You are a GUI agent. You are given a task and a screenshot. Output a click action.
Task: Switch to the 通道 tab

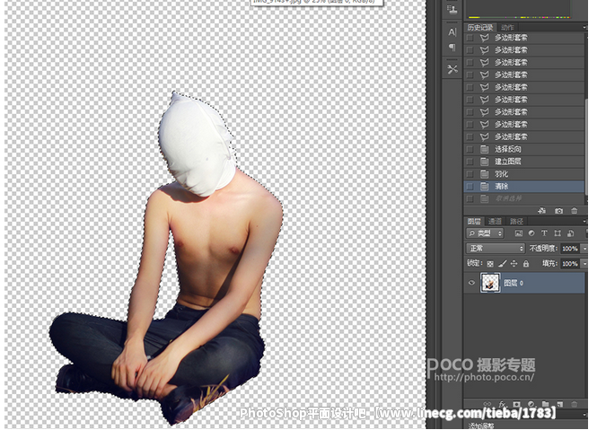coord(495,222)
